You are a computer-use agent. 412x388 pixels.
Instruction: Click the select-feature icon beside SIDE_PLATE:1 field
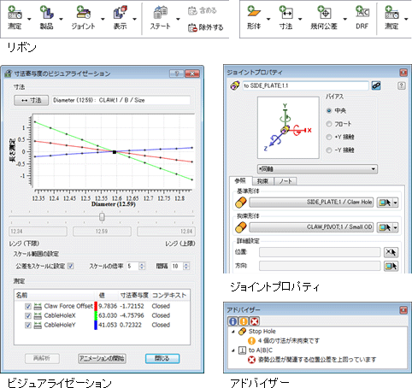click(385, 203)
